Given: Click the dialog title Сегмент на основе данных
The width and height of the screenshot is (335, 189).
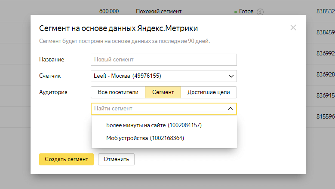Looking at the screenshot, I should [x=118, y=28].
